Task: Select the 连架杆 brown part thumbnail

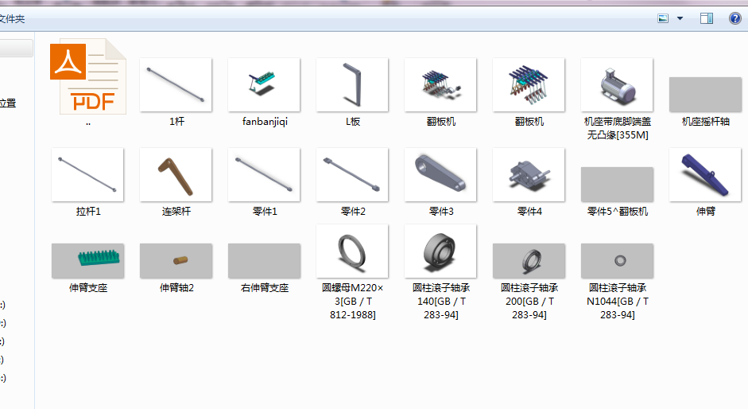Action: click(176, 175)
